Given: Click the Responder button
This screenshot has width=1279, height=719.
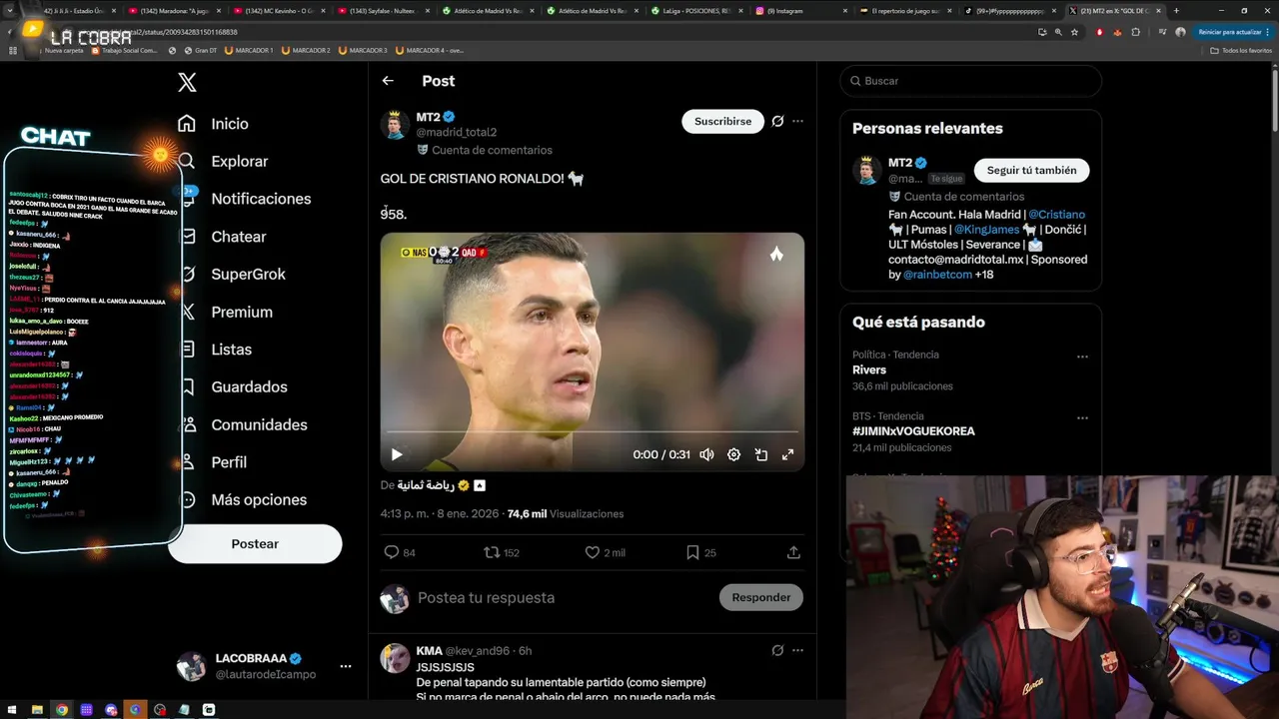Looking at the screenshot, I should pos(760,597).
